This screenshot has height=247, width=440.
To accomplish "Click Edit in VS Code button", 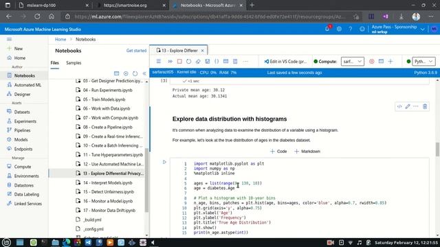I will coord(285,61).
